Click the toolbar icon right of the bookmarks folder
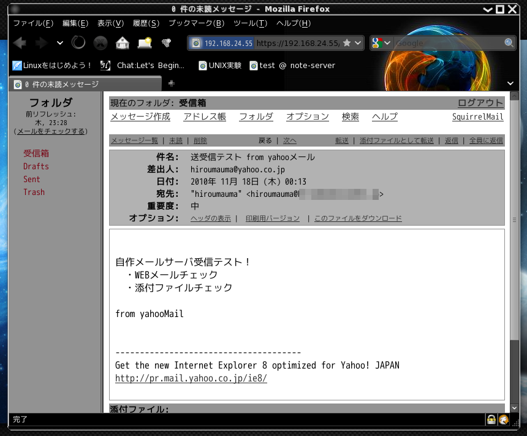This screenshot has height=436, width=527. coord(166,43)
